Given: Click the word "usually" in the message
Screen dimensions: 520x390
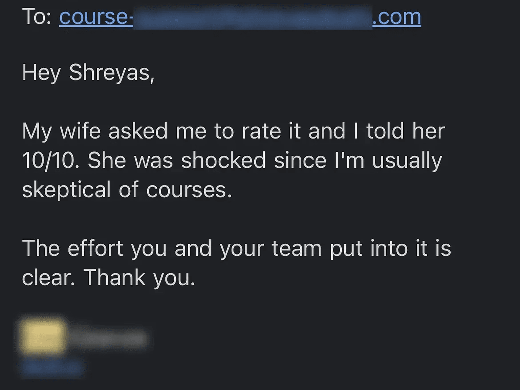Looking at the screenshot, I should (x=407, y=160).
